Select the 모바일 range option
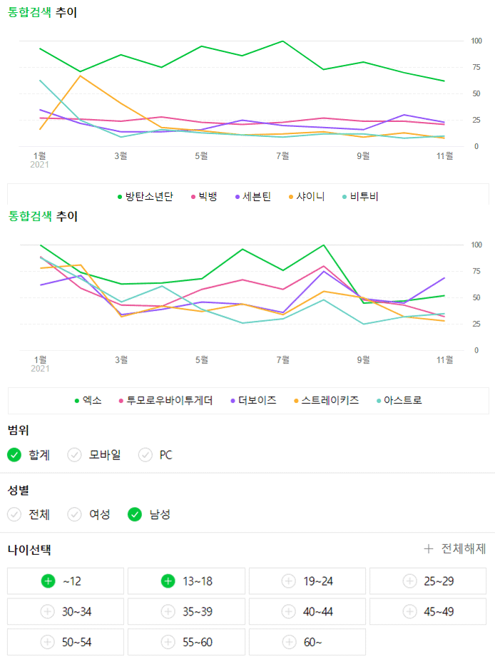The image size is (495, 659). (x=95, y=454)
